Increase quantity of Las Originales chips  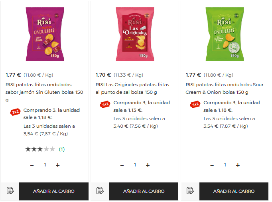(x=148, y=165)
